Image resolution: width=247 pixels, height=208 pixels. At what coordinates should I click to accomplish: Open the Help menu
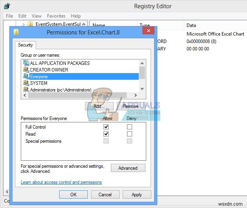[x=76, y=16]
